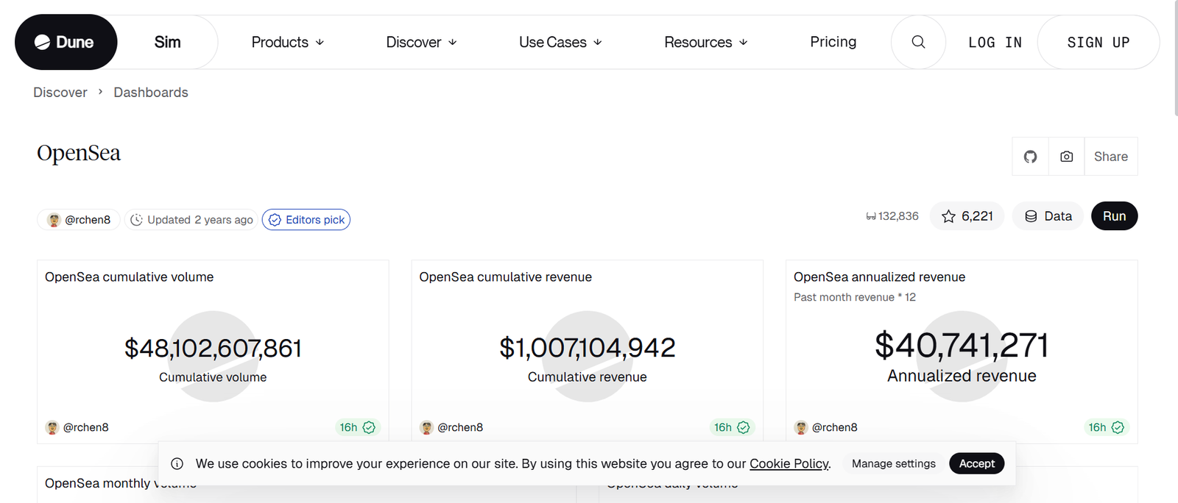Click the 16h refresh badge on cumulative volume
This screenshot has width=1178, height=503.
(357, 427)
